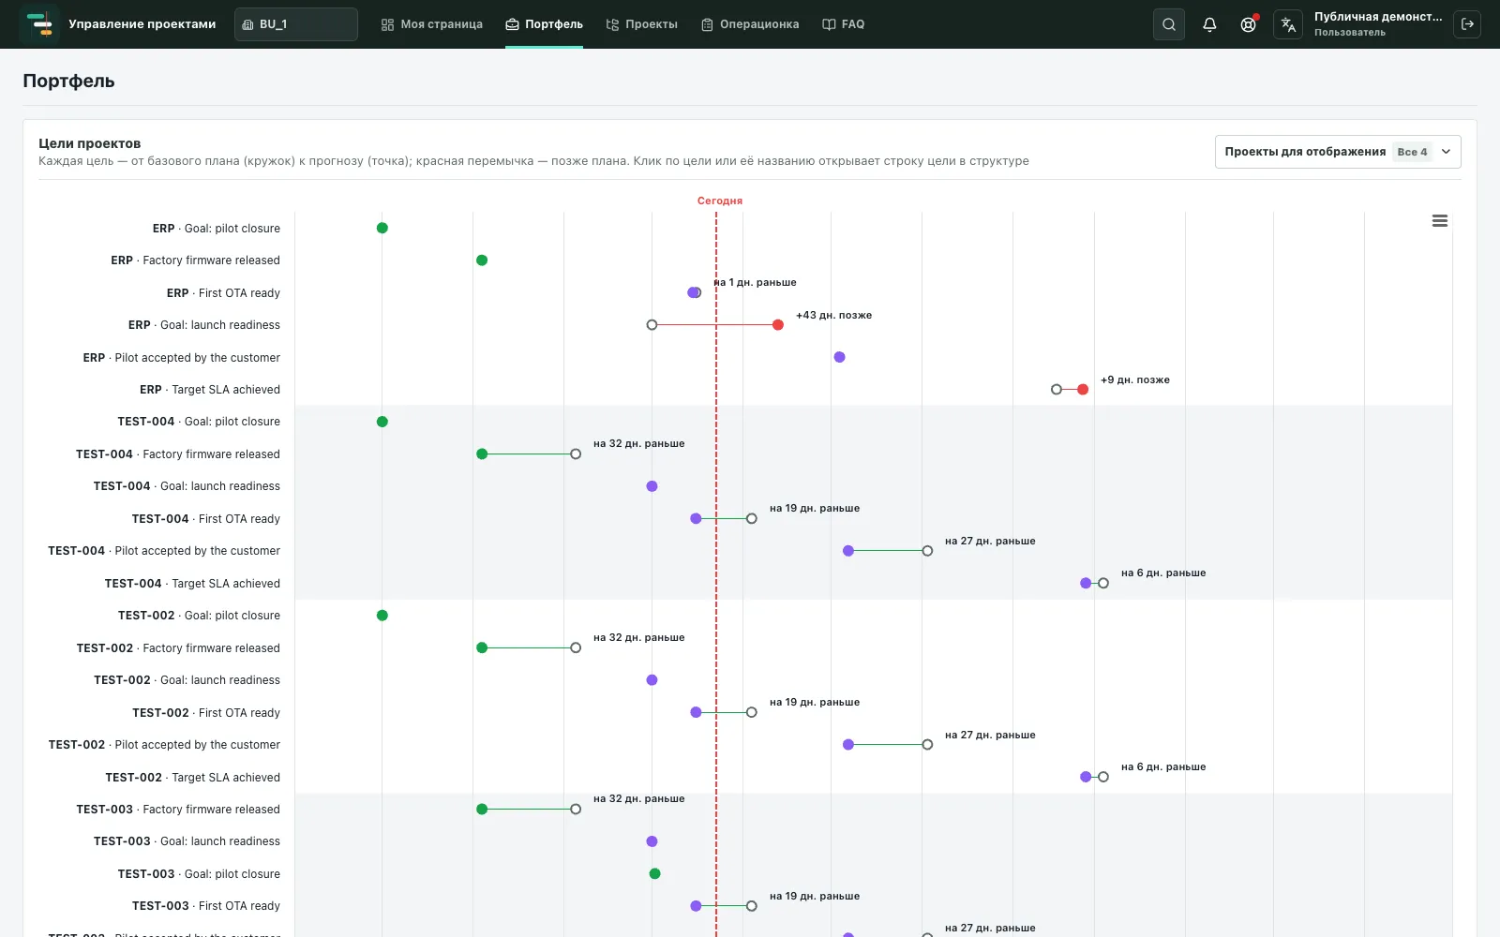
Task: Open the language translate icon
Action: (x=1288, y=24)
